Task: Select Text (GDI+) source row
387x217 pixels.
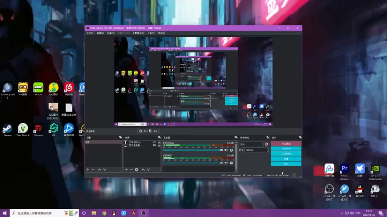Action: (142, 142)
